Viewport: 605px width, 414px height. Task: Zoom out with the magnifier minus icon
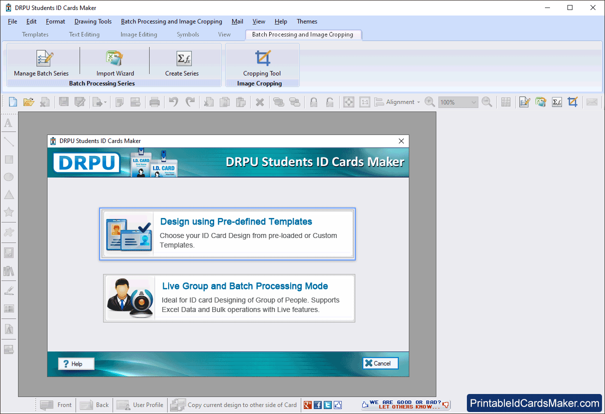coord(487,102)
